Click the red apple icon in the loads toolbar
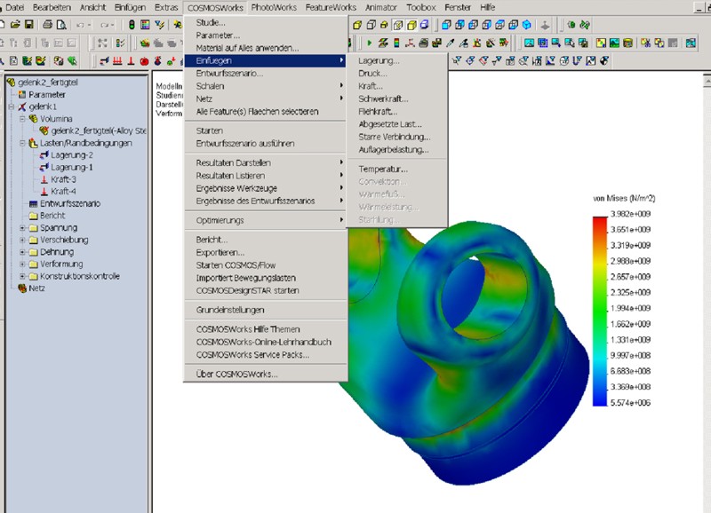The image size is (711, 513). point(144,61)
